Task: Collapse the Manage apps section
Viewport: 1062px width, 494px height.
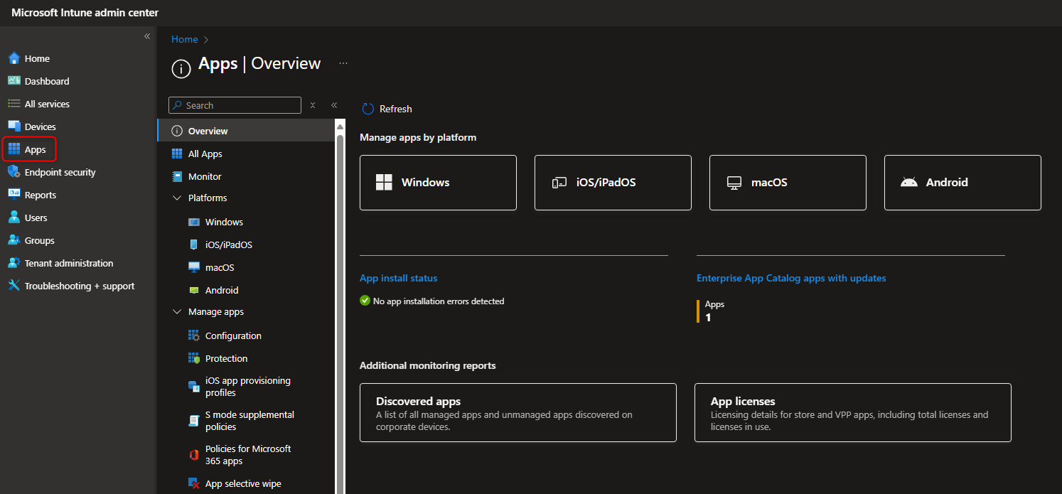Action: pos(177,312)
